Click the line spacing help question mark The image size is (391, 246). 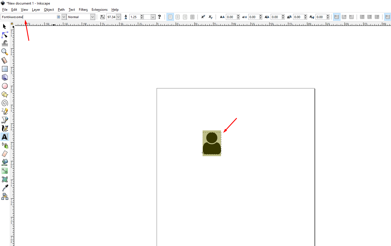pos(159,17)
